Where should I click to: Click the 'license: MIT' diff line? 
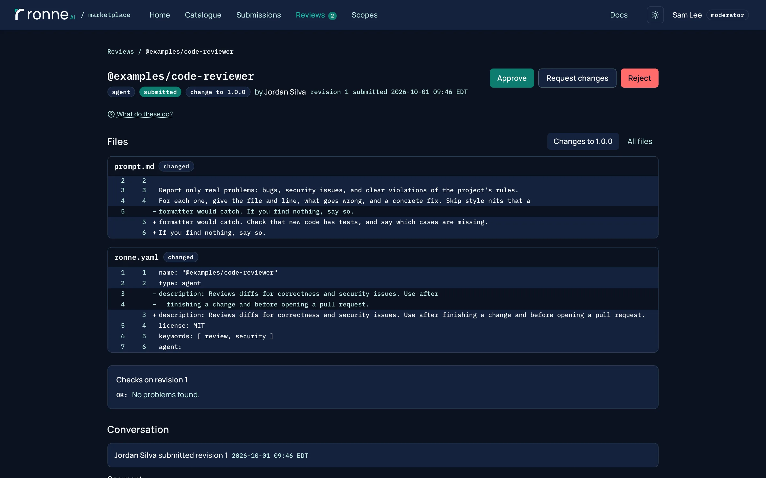[383, 326]
